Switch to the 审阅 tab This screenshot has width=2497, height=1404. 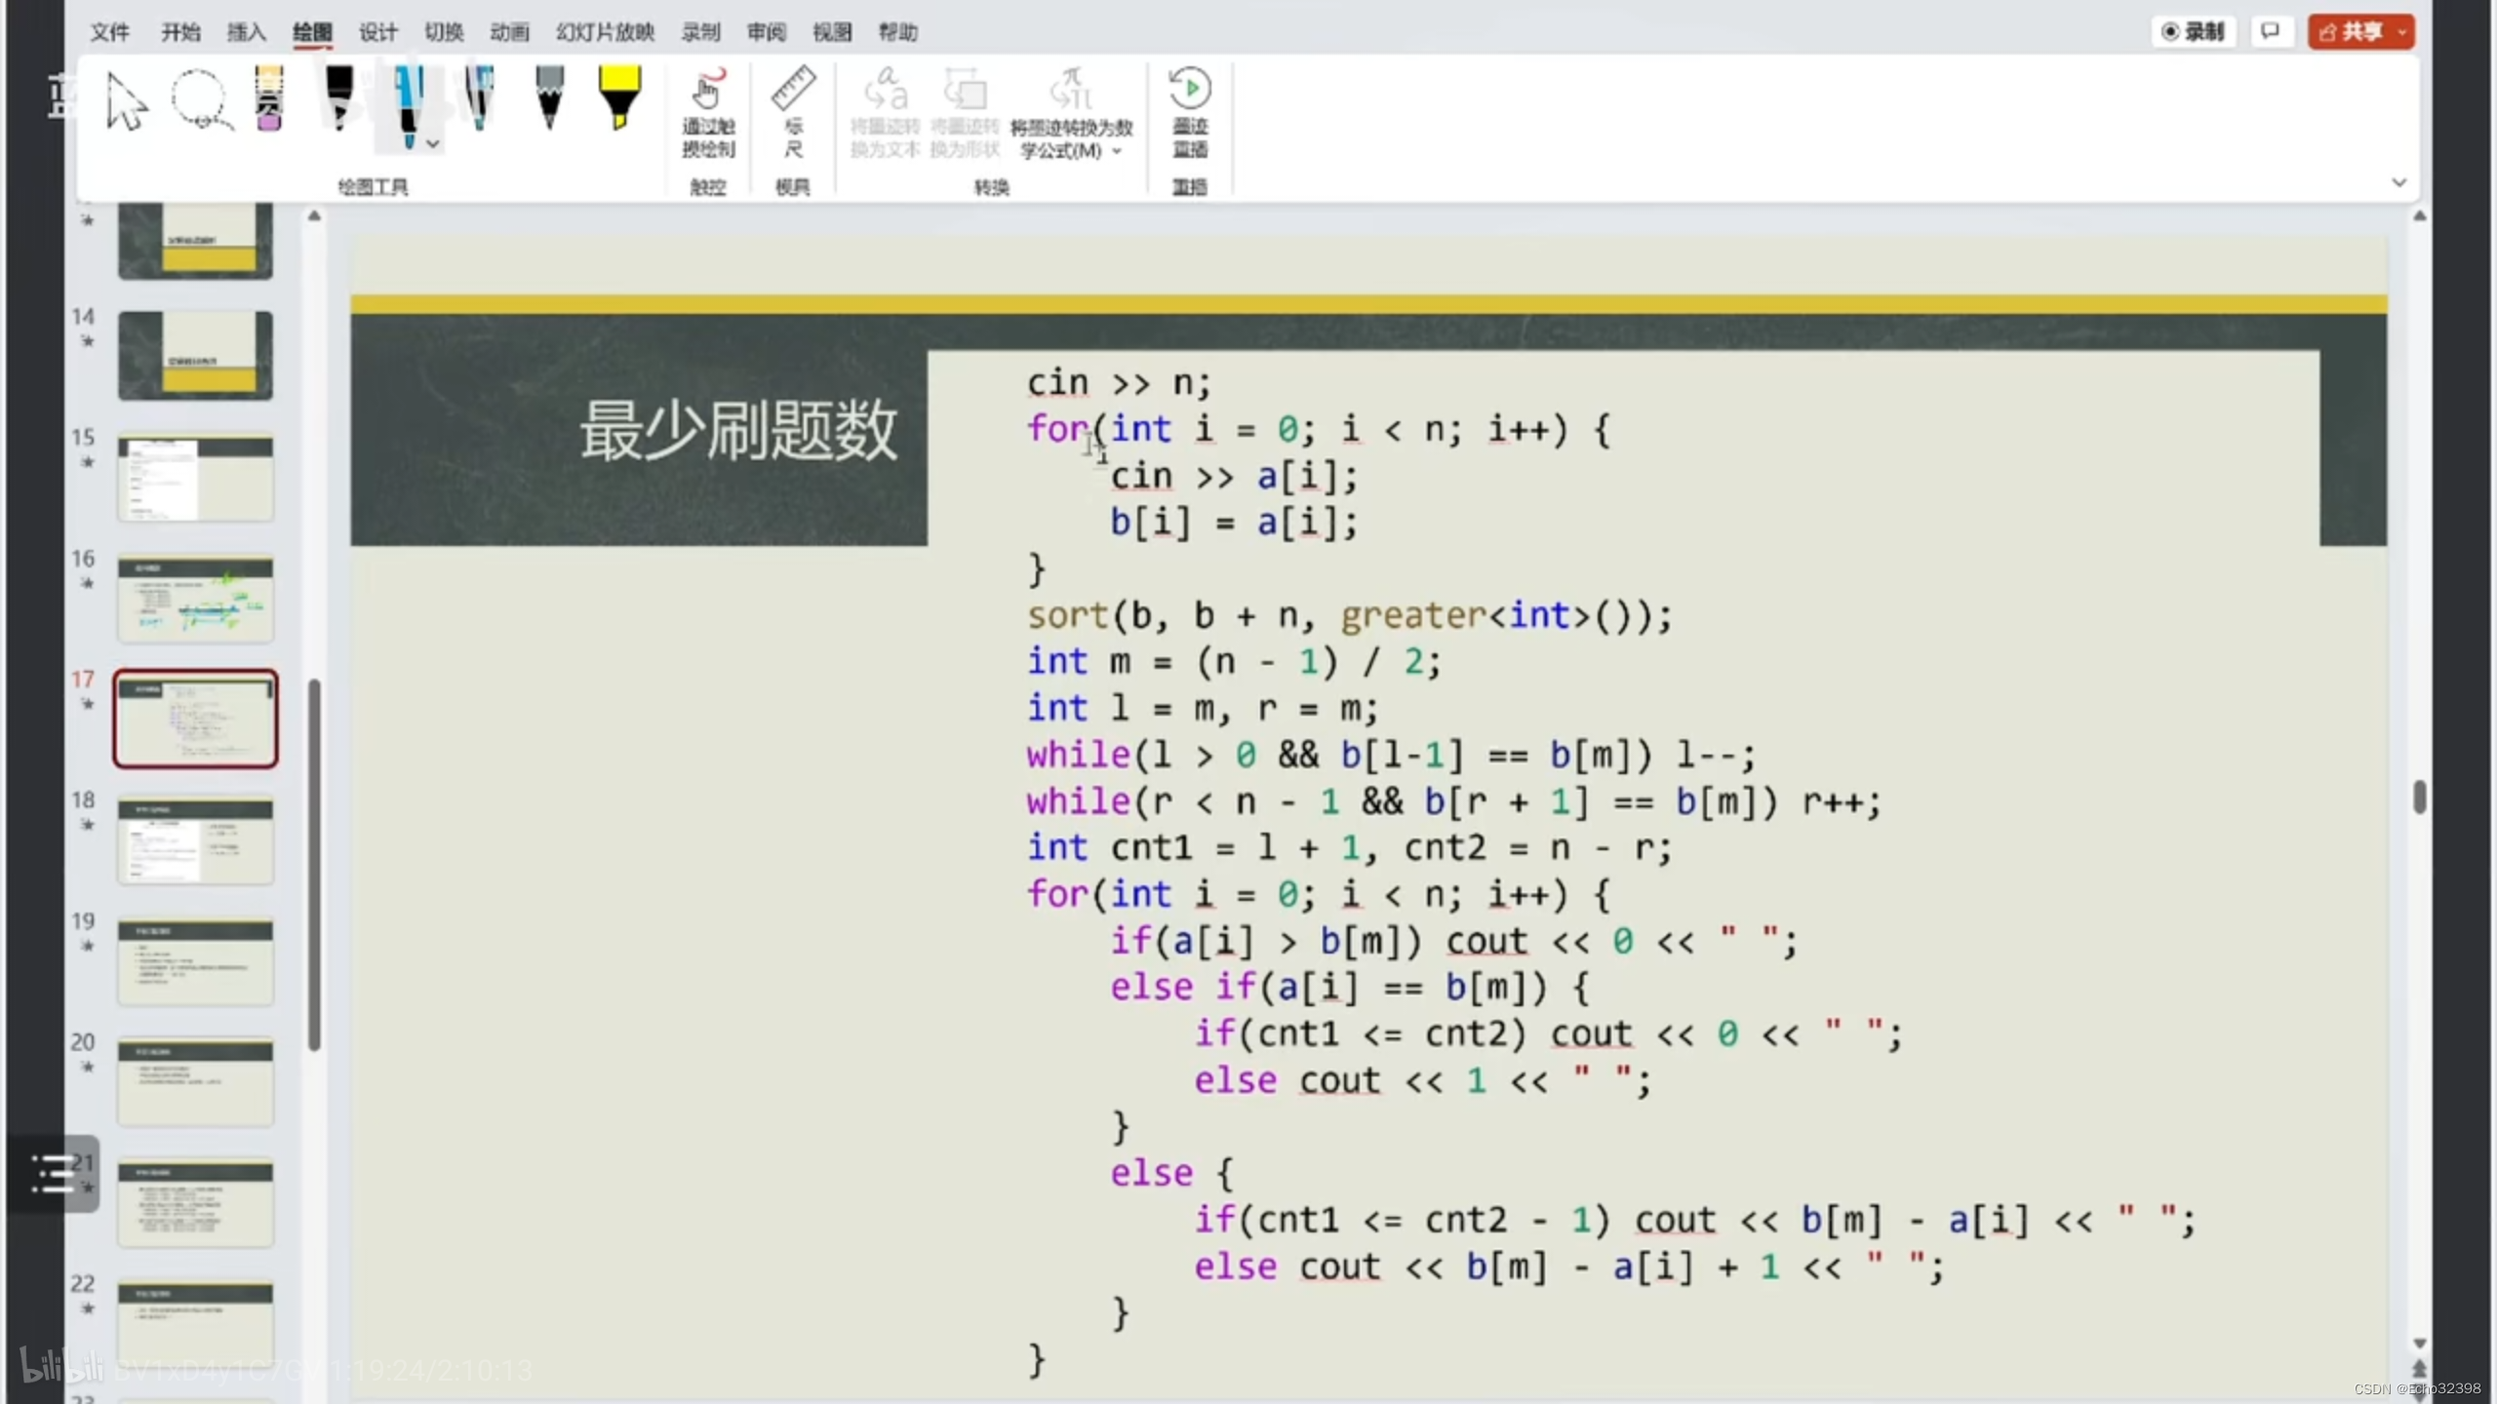coord(767,32)
